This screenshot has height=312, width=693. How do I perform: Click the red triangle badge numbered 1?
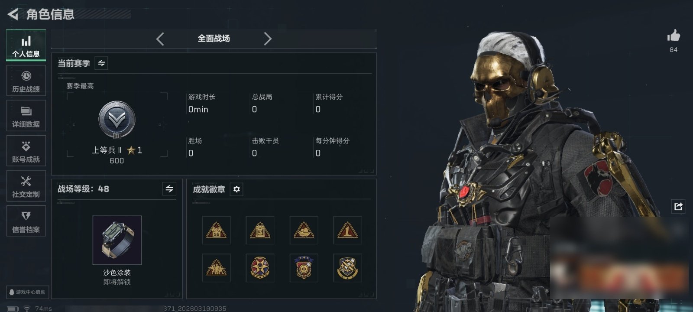pos(347,230)
